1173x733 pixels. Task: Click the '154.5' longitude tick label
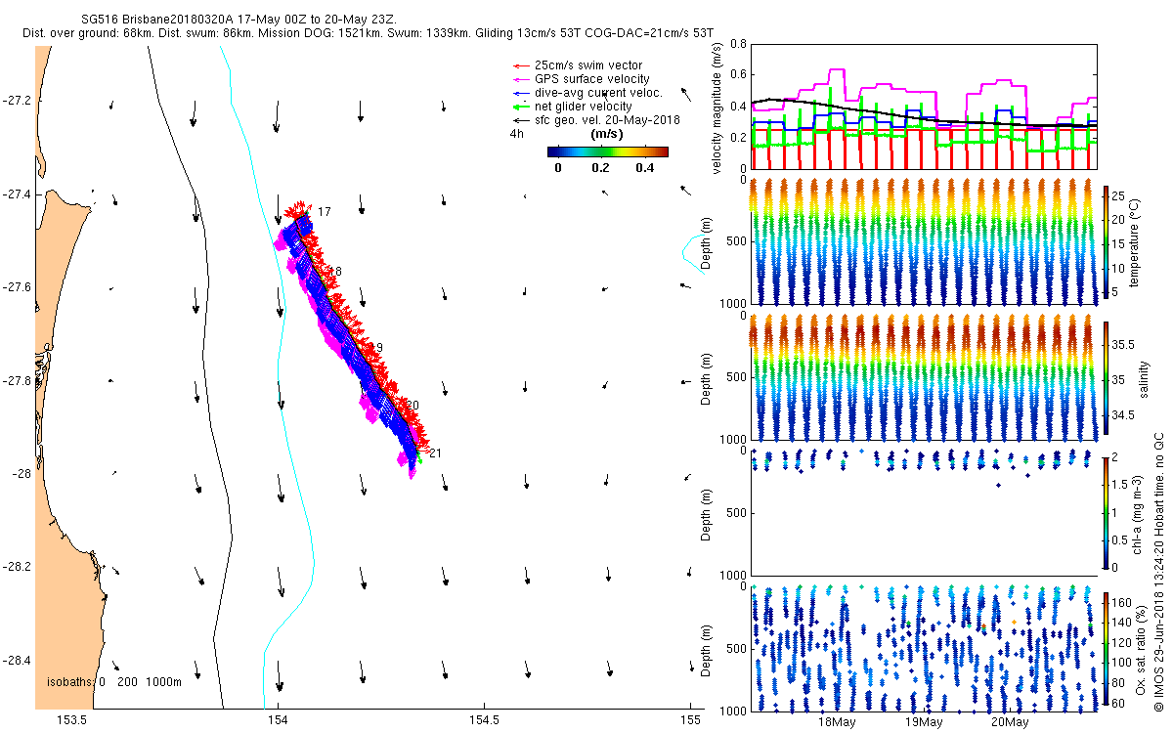[484, 721]
